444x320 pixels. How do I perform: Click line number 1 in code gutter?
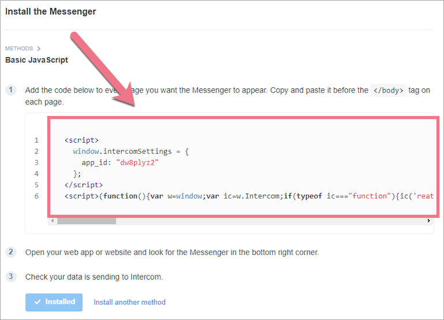tap(36, 140)
